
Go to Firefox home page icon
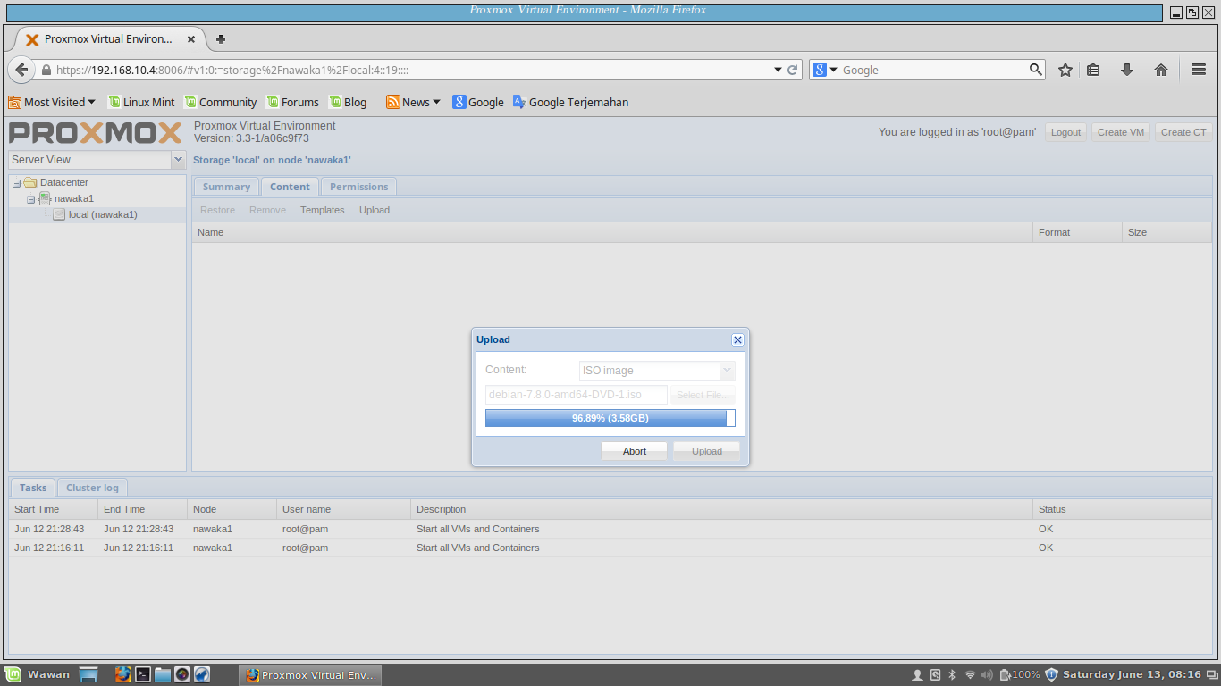click(1161, 70)
